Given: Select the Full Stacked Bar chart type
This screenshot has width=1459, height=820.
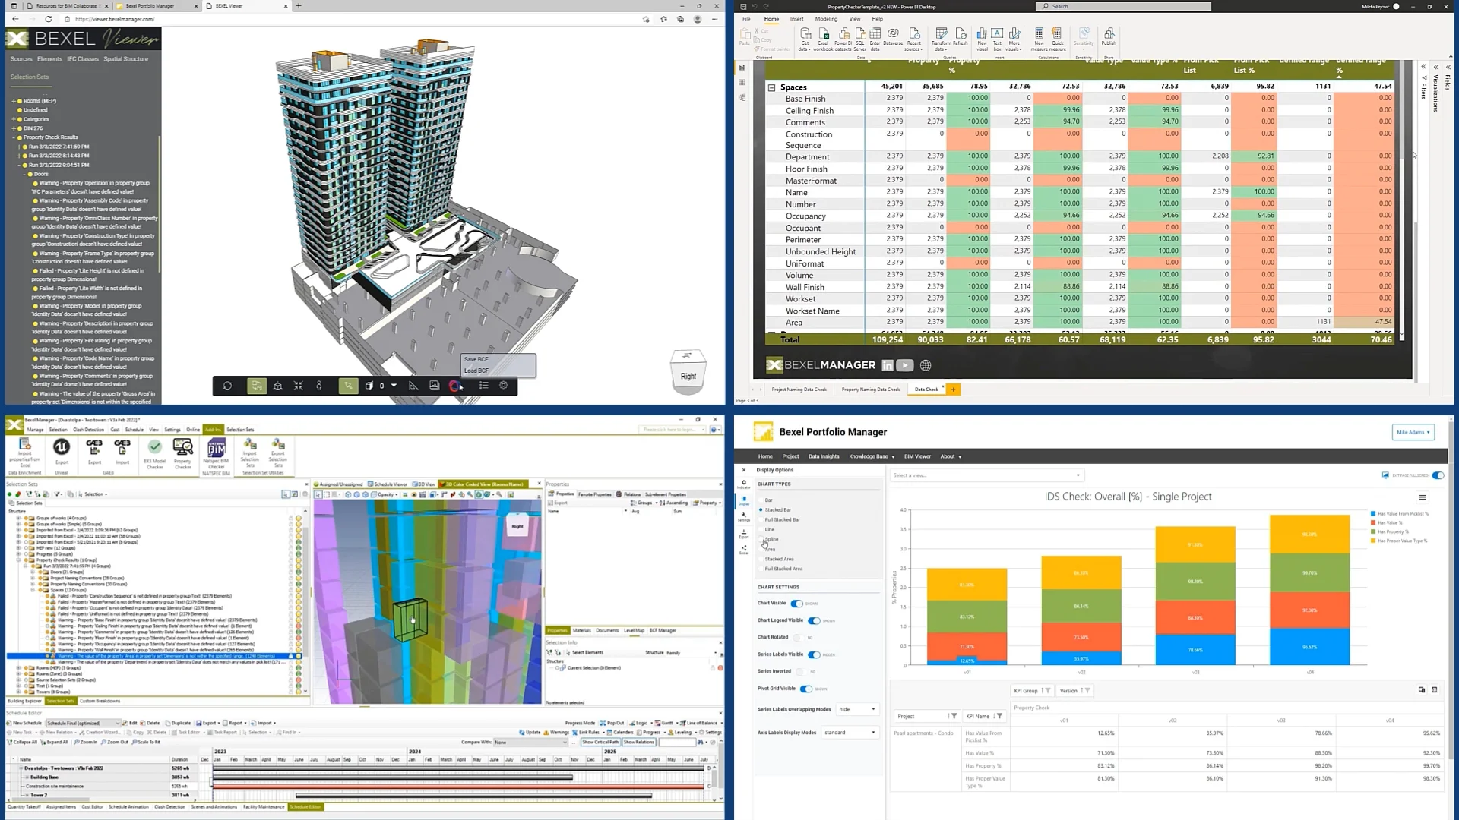Looking at the screenshot, I should pyautogui.click(x=782, y=519).
